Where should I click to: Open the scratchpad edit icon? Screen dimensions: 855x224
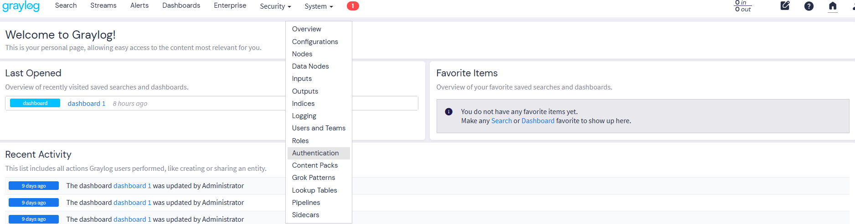pos(785,6)
